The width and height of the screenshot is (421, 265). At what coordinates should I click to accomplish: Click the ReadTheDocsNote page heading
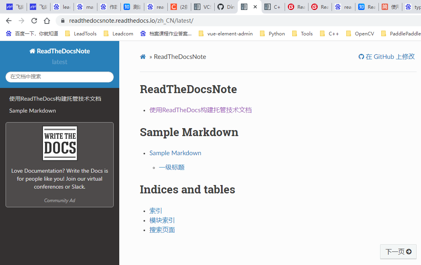(x=188, y=89)
